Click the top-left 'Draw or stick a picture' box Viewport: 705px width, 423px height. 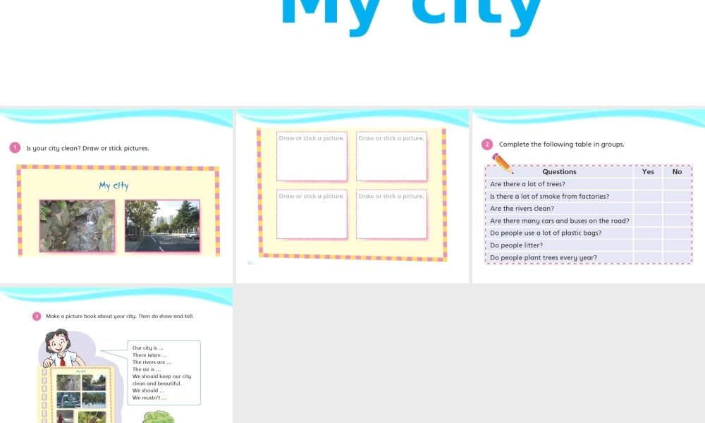tap(312, 157)
